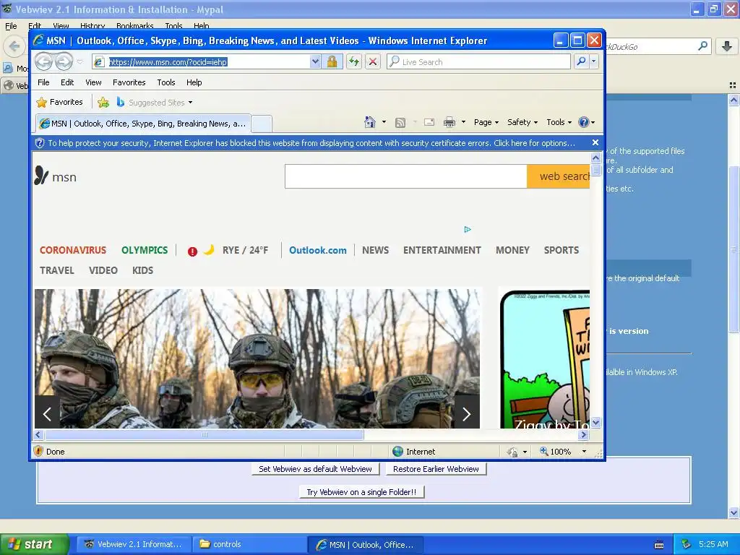Open the IE Help menu
This screenshot has height=555, width=740.
tap(194, 82)
